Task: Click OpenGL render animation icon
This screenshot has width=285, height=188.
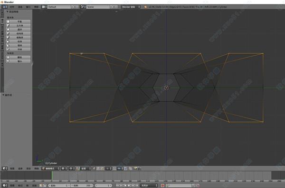Action: 139,168
